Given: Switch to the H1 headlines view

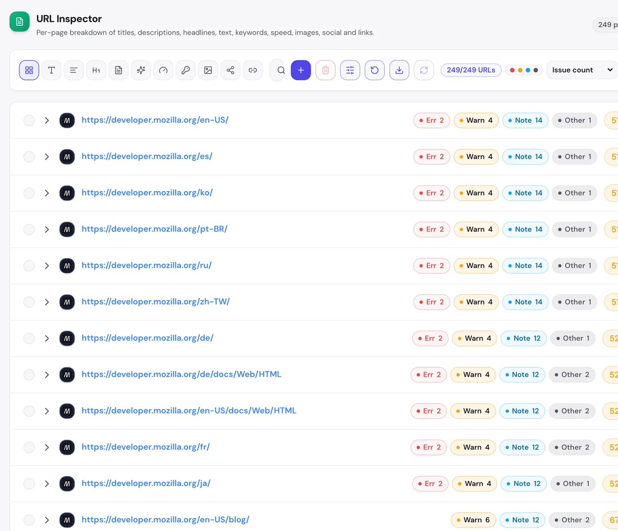Looking at the screenshot, I should pyautogui.click(x=96, y=70).
